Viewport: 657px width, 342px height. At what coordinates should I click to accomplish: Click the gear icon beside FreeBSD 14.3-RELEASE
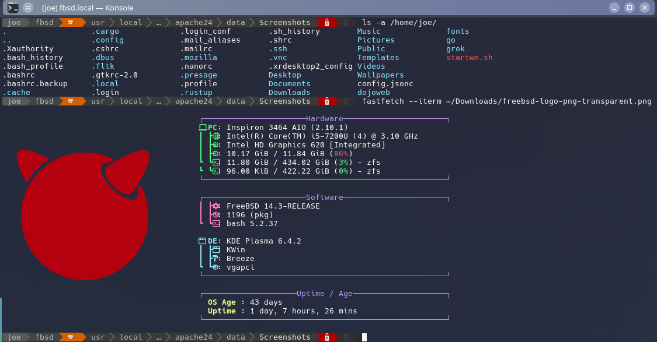[x=216, y=206]
